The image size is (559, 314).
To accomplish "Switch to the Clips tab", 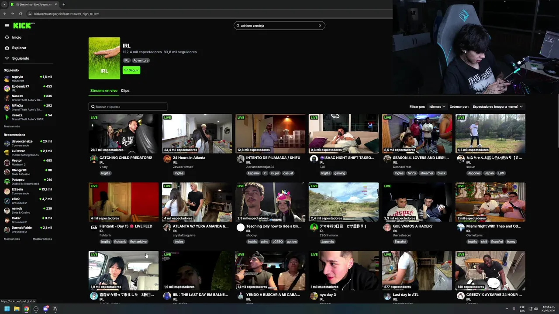I will point(125,91).
